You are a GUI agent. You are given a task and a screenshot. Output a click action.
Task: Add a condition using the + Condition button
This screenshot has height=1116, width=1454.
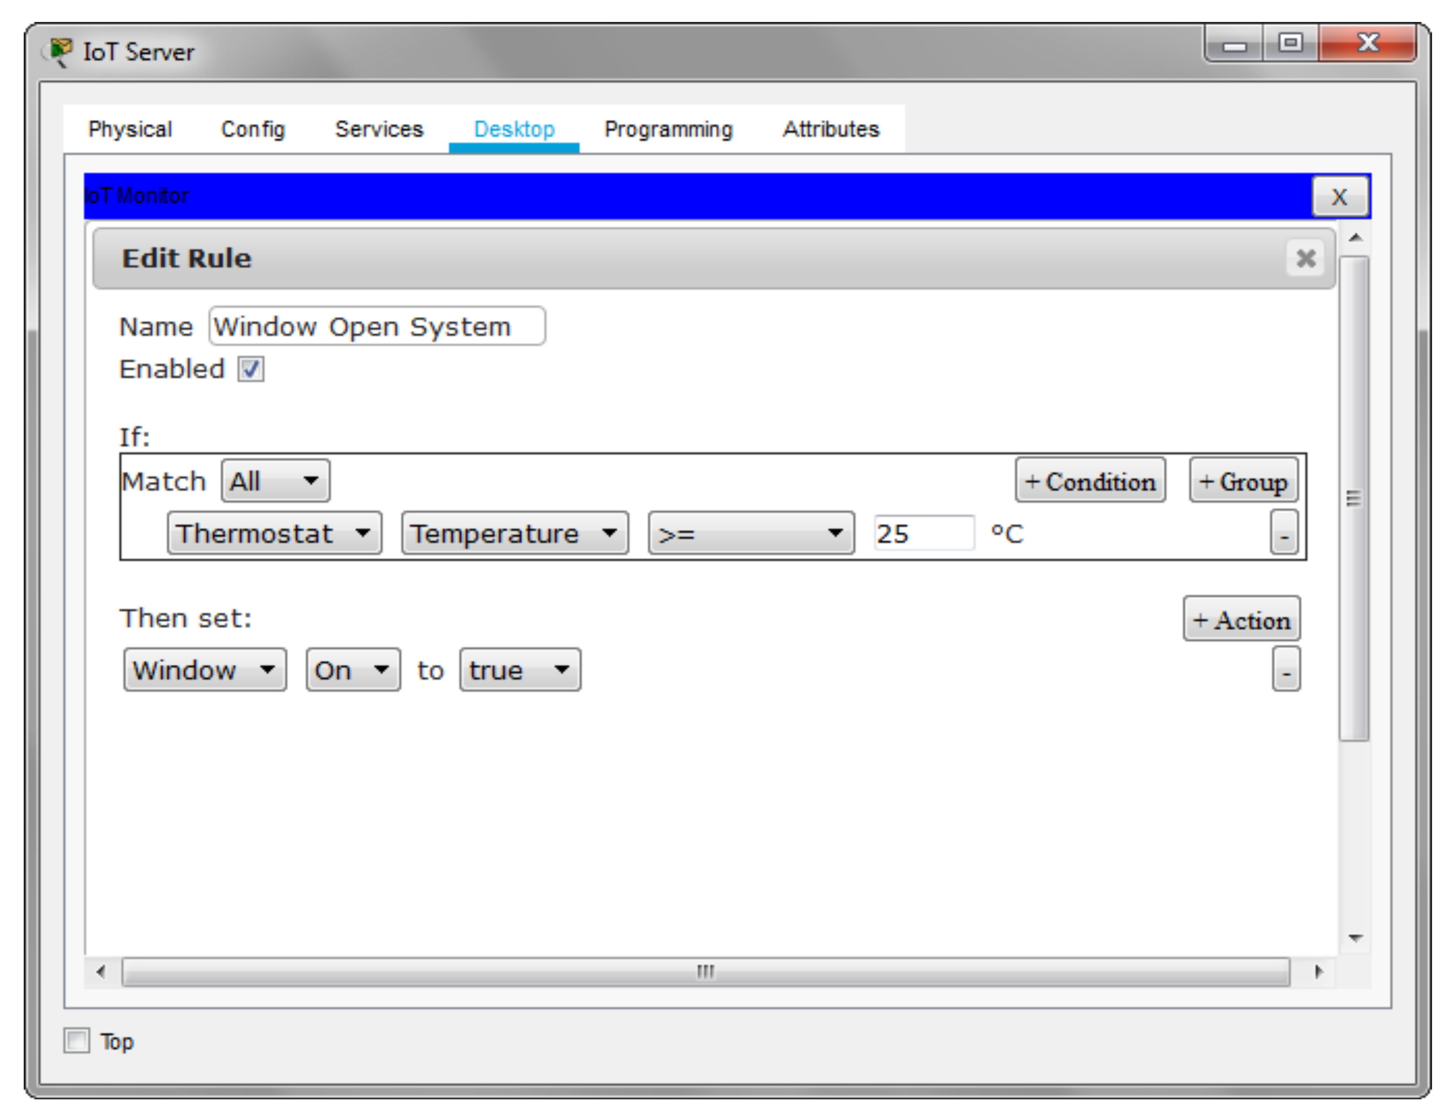[x=1090, y=480]
